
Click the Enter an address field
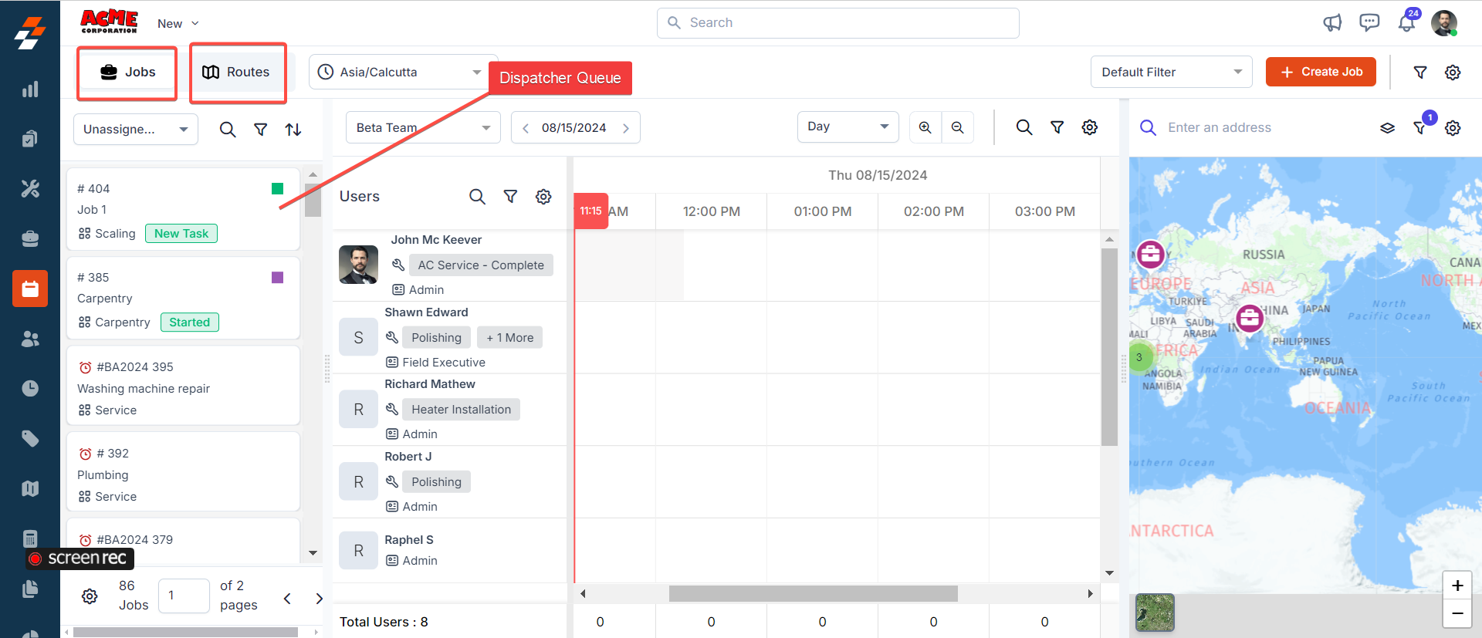[x=1266, y=128]
